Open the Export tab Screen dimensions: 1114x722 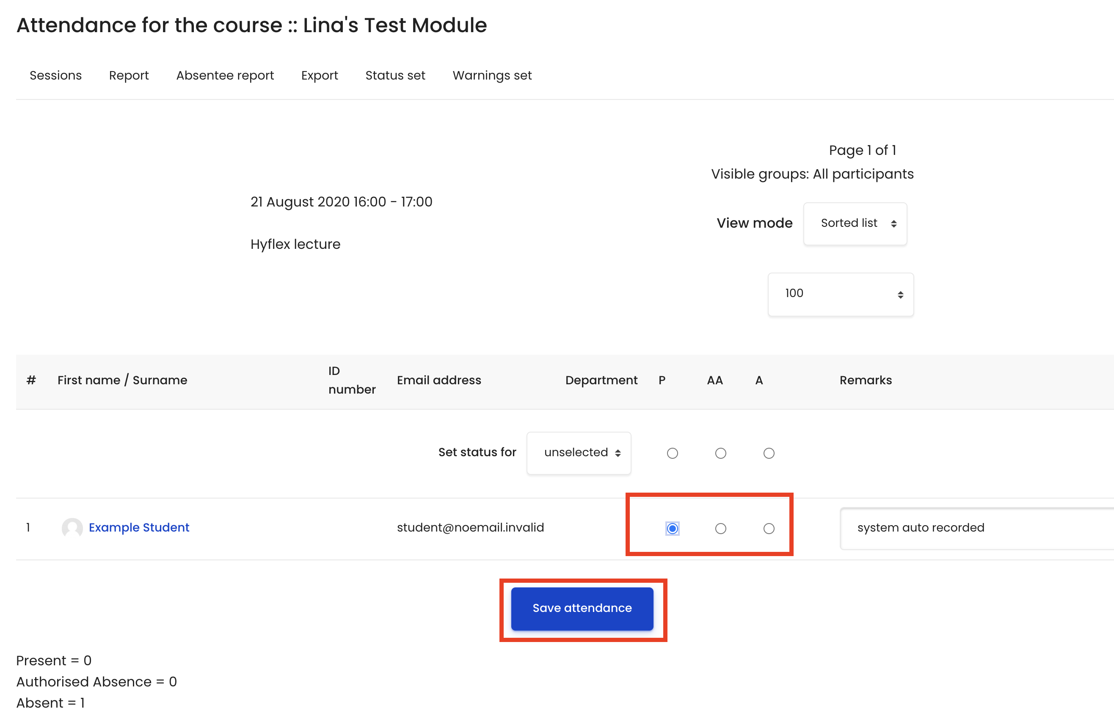(319, 75)
